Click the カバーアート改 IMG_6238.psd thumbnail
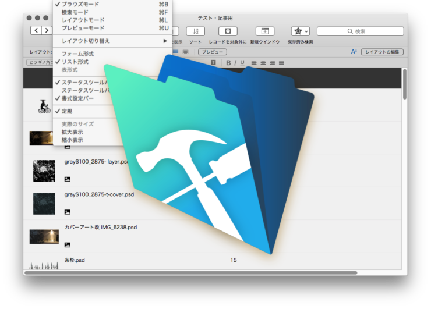This screenshot has height=309, width=431. click(44, 237)
